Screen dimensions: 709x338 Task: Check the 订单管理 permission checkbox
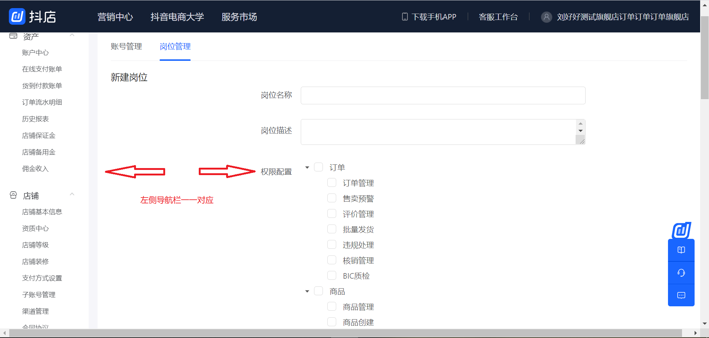pyautogui.click(x=332, y=182)
